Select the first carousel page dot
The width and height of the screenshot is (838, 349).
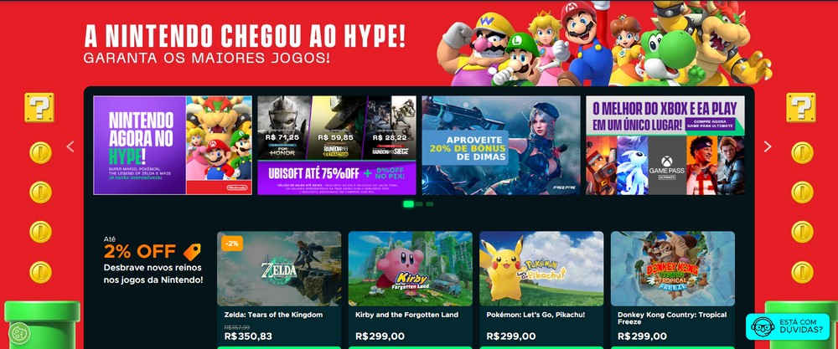[x=408, y=204]
